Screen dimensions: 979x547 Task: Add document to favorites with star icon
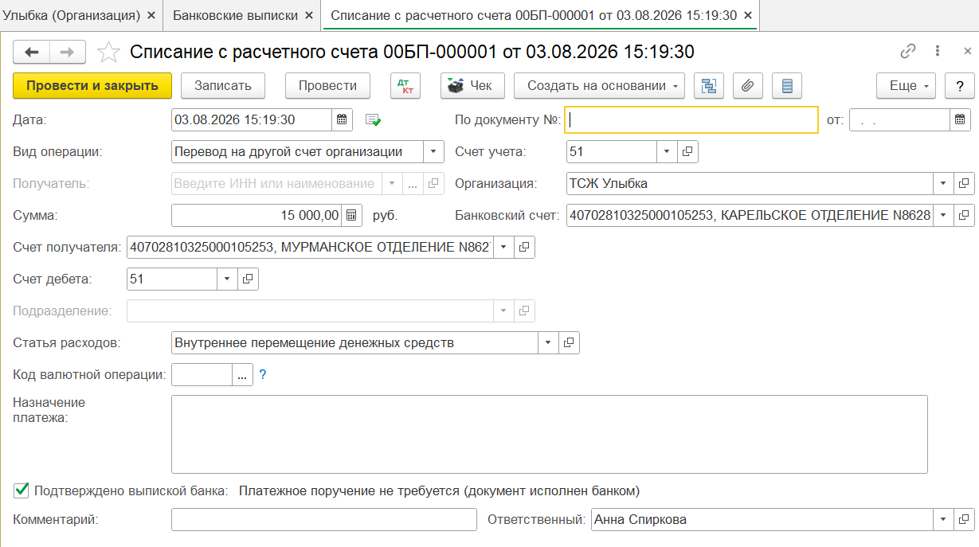(x=108, y=53)
